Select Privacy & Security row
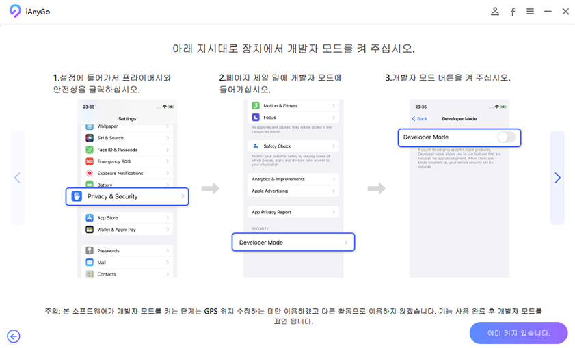 [127, 196]
